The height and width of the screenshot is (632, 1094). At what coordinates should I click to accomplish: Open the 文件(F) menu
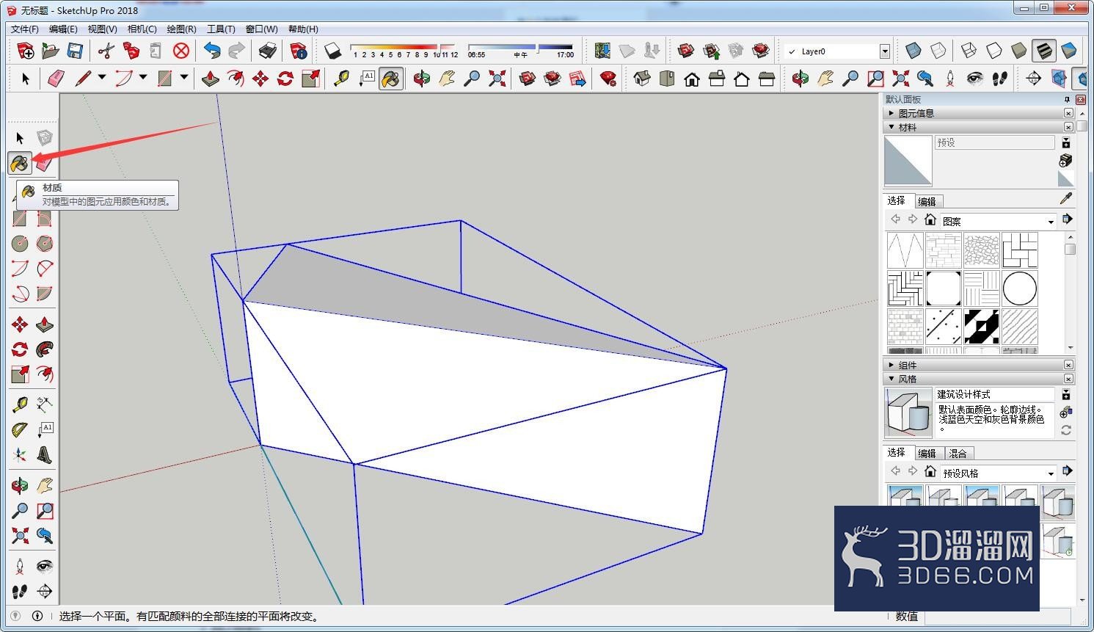25,29
